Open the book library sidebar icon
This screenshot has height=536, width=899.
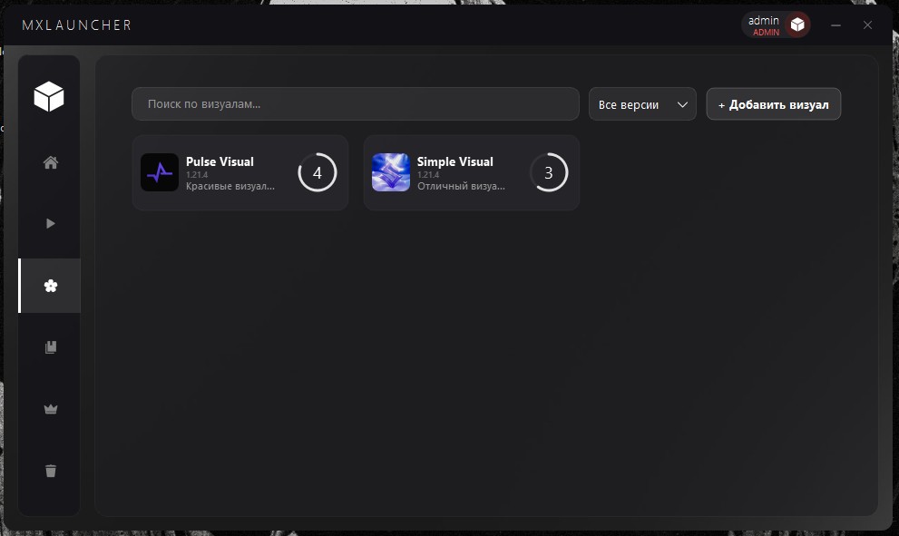point(51,347)
